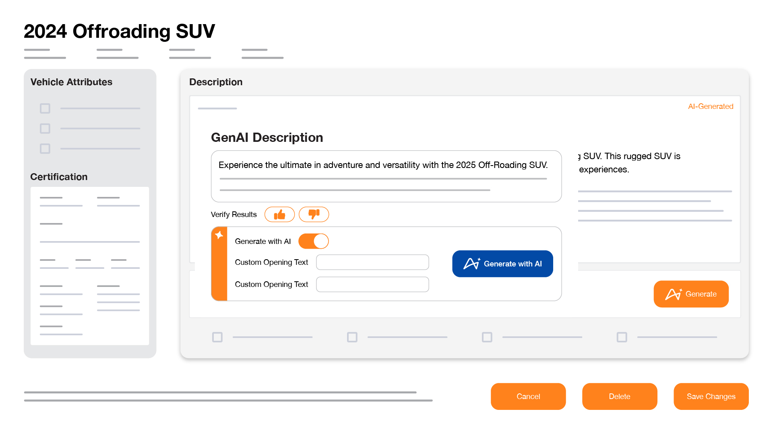Check the second Vehicle Attributes checkbox
The image size is (773, 434).
45,129
